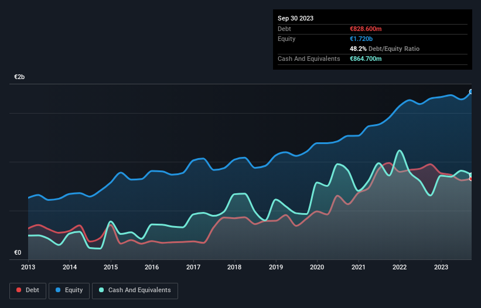The width and height of the screenshot is (481, 308).
Task: Click the Sep 30 2023 tooltip date
Action: pyautogui.click(x=295, y=18)
